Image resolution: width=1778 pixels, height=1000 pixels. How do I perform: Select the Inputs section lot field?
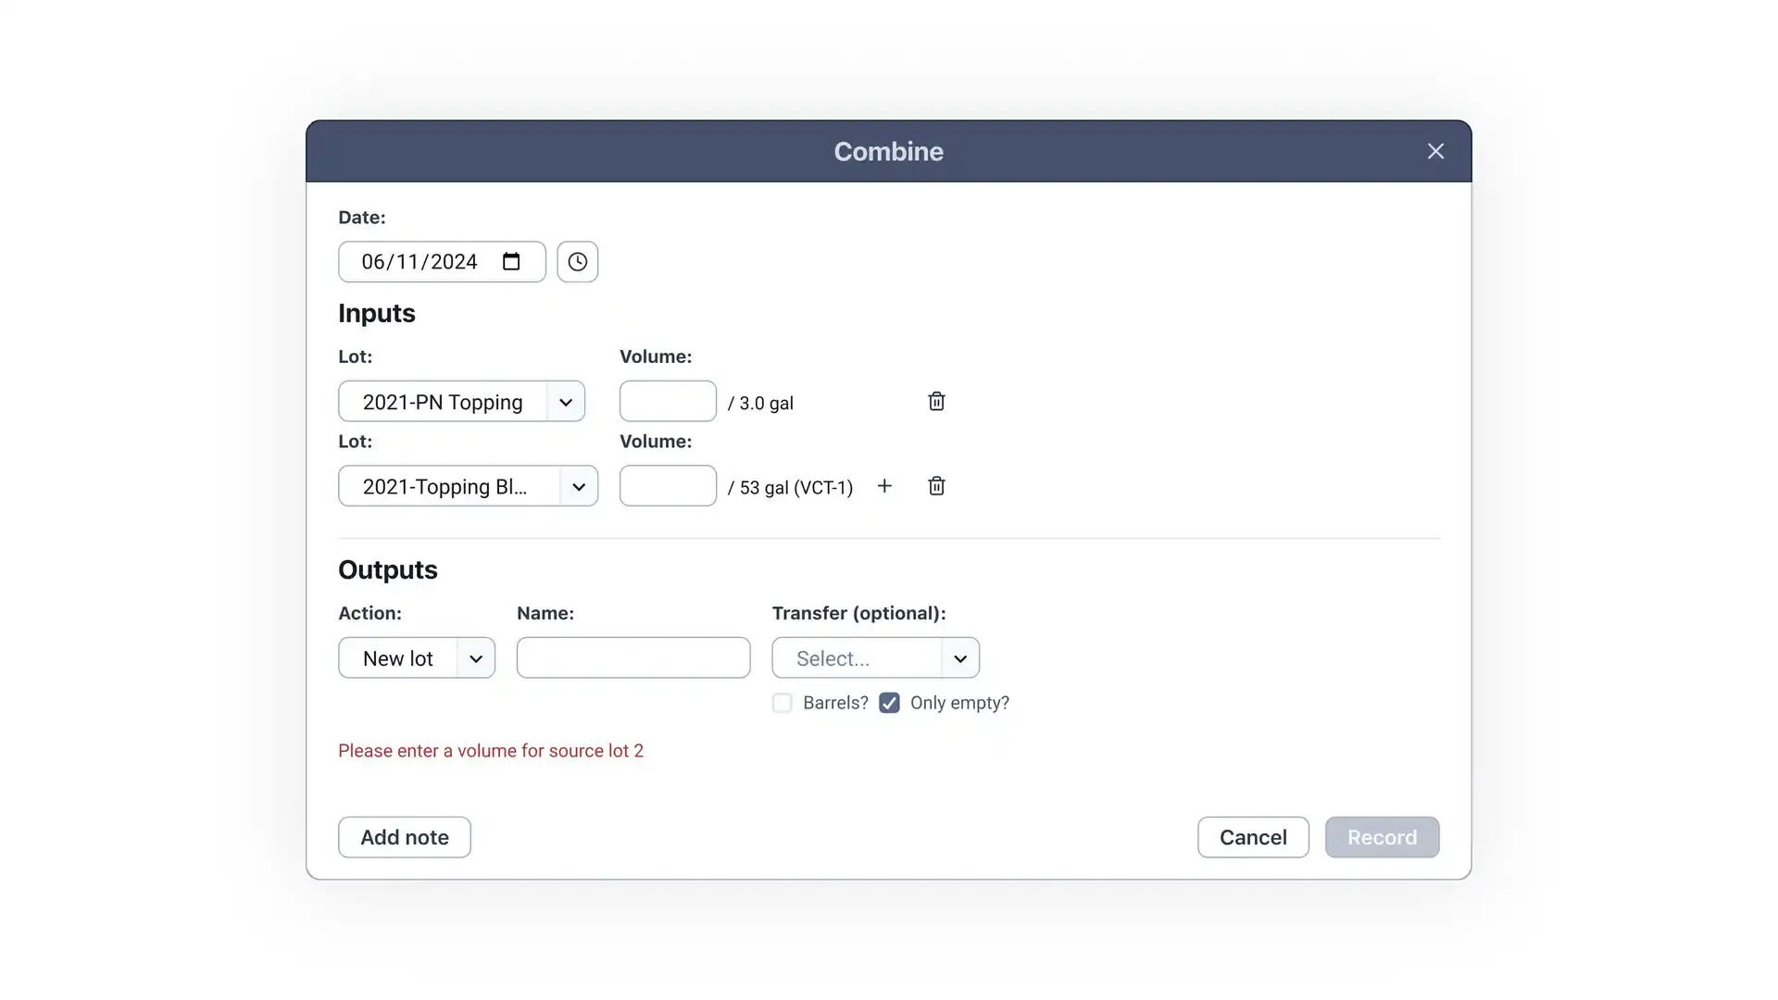[x=461, y=402]
